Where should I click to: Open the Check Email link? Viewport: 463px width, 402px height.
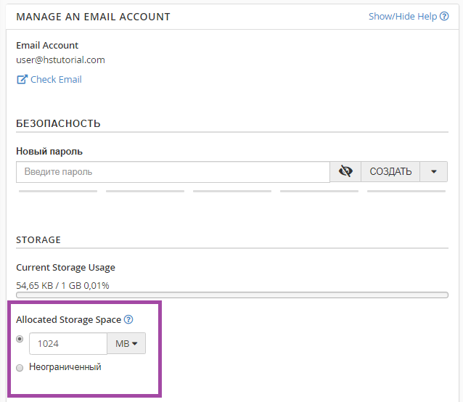56,79
